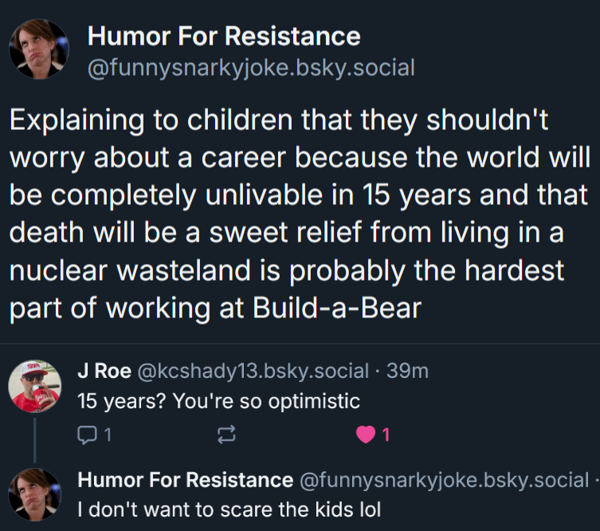600x531 pixels.
Task: Repost J Roe's comment using the repost icon
Action: tap(226, 435)
